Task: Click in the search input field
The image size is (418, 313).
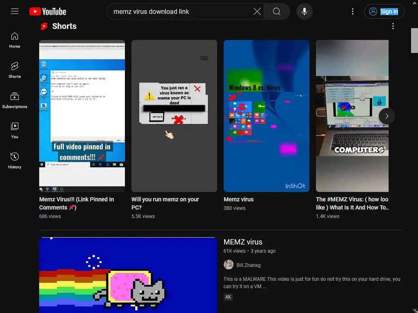Action: [x=181, y=11]
